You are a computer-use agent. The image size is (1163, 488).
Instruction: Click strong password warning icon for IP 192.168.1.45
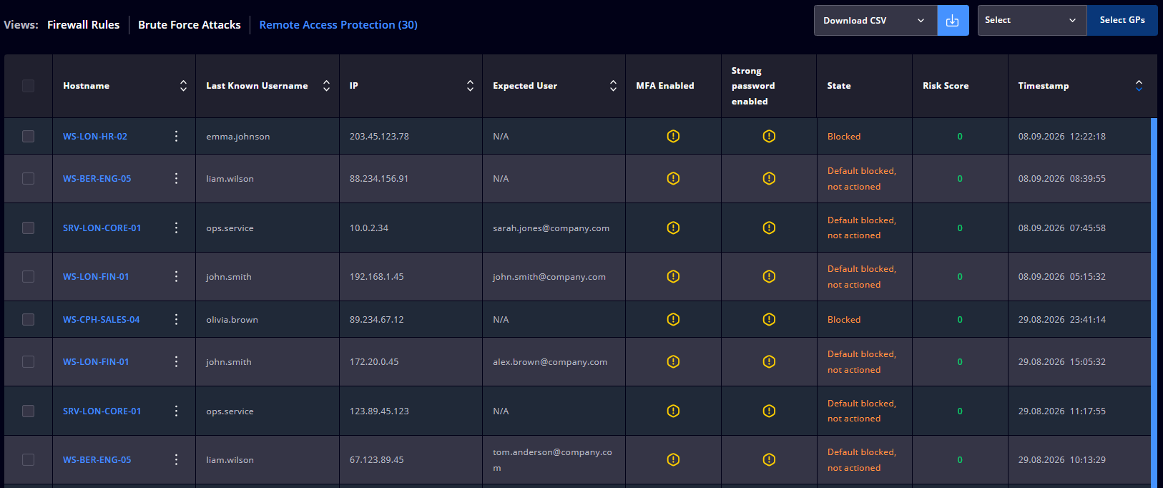[x=769, y=276]
